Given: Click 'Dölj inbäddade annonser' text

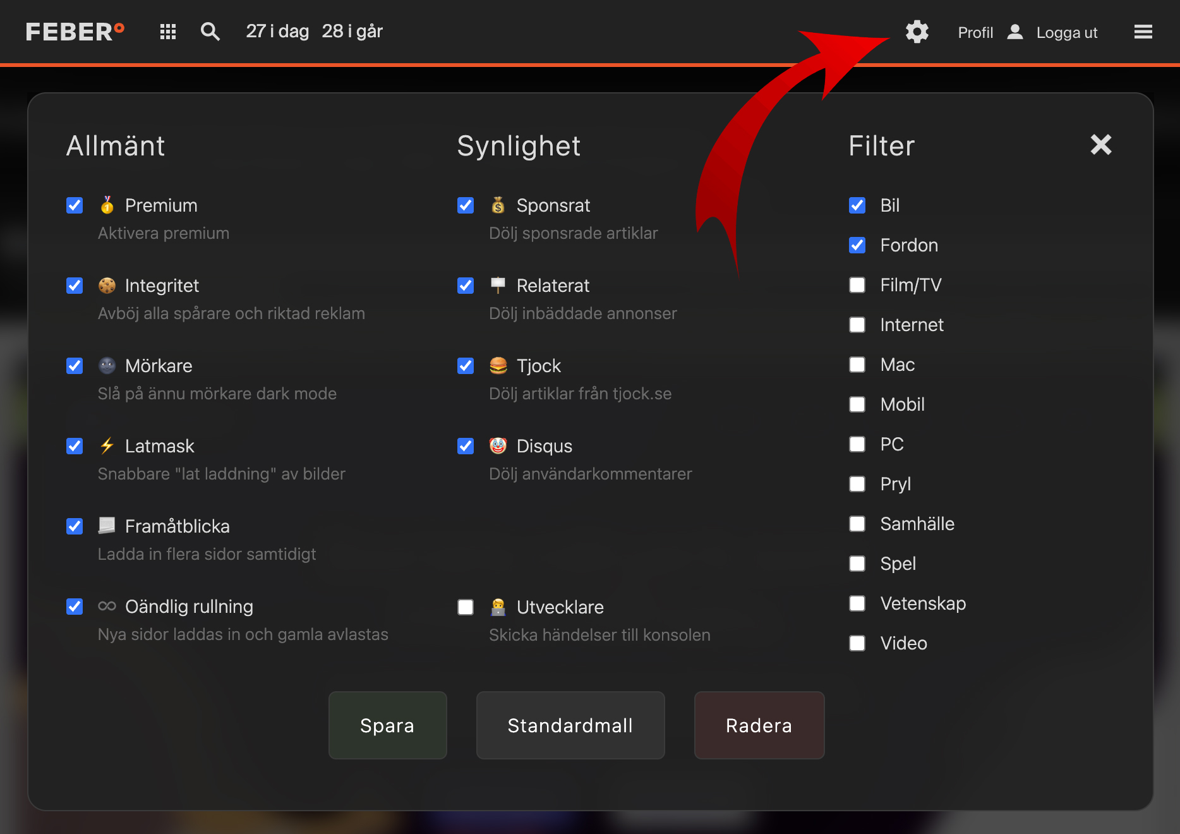Looking at the screenshot, I should (583, 313).
